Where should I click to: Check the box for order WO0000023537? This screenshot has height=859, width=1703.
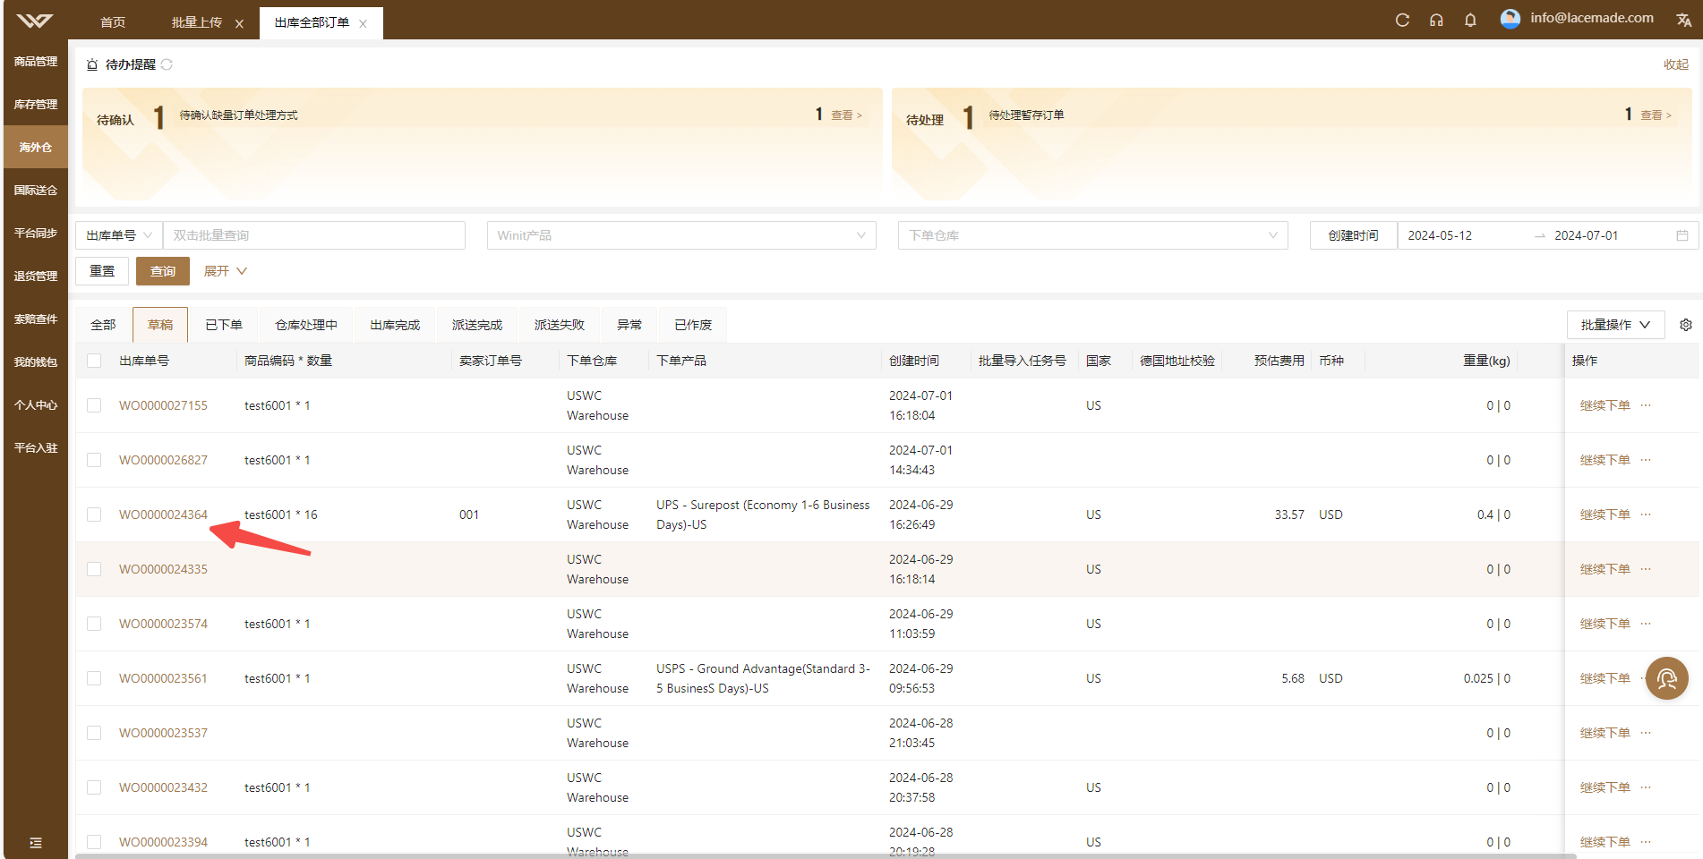94,733
